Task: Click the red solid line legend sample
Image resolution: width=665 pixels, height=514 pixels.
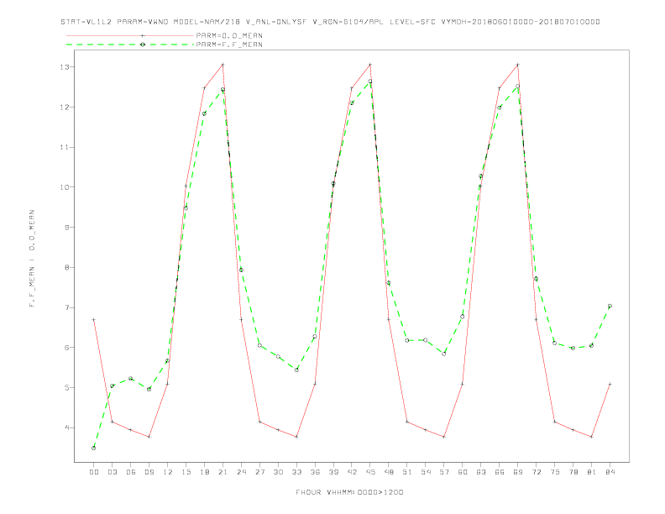Action: [130, 35]
